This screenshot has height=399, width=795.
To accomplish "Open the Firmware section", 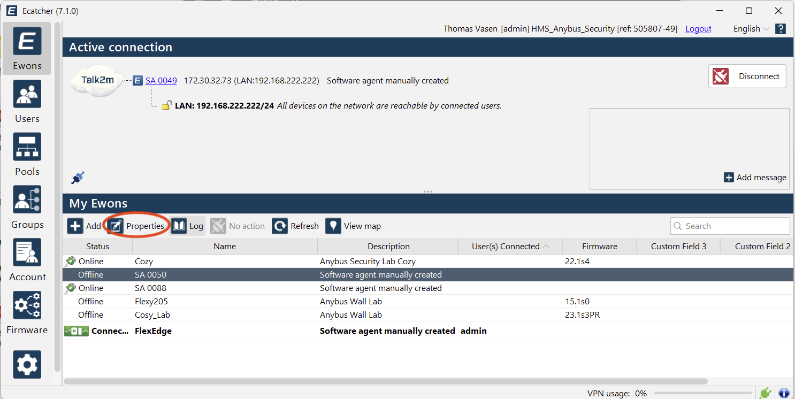I will [x=27, y=312].
